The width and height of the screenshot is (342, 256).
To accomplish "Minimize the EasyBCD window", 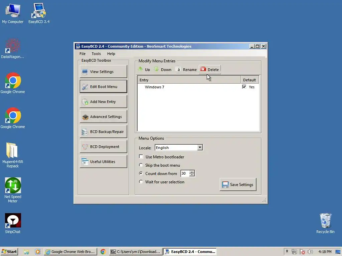I will point(252,46).
